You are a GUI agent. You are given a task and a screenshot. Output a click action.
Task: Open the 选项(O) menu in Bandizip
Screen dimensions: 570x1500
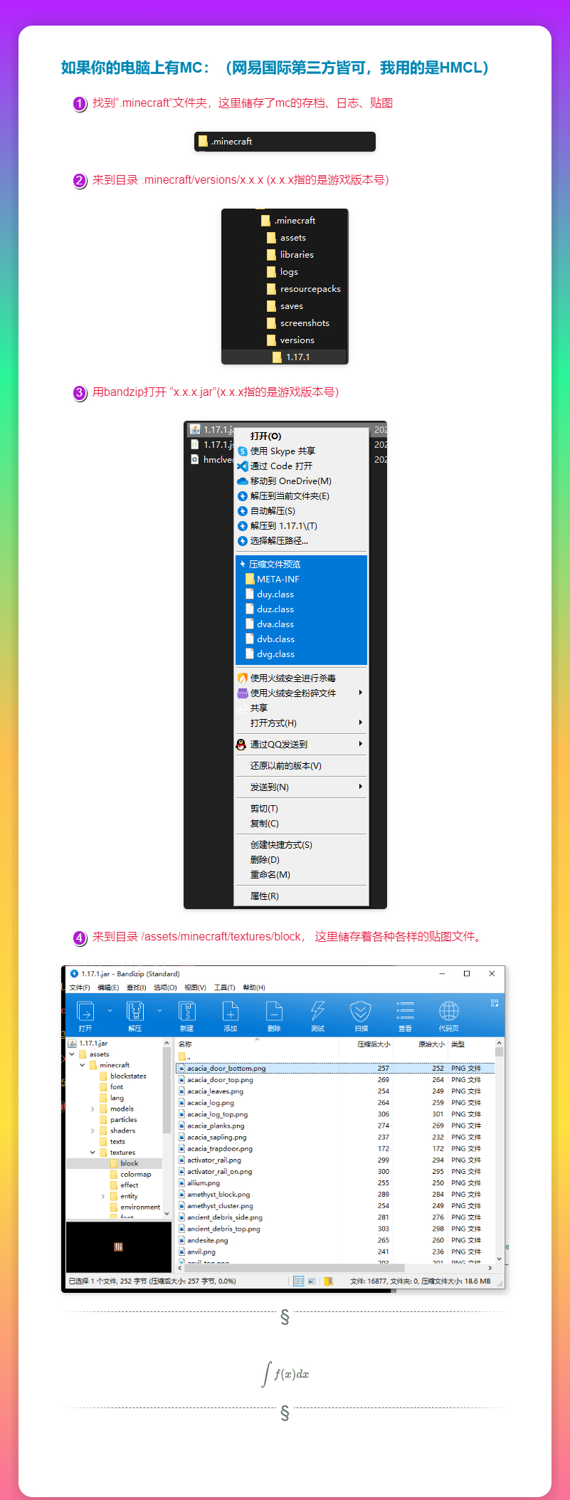click(165, 987)
